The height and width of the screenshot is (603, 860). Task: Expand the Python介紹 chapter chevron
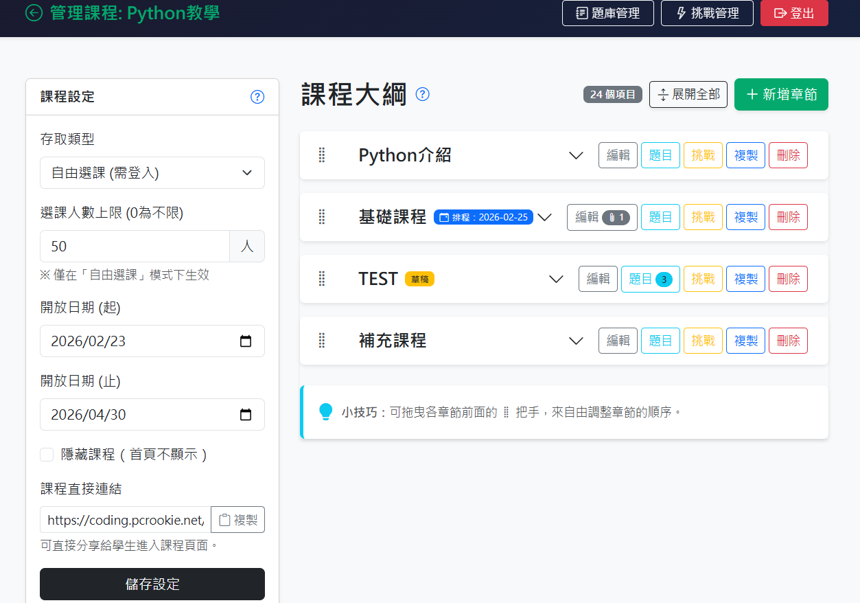(576, 156)
